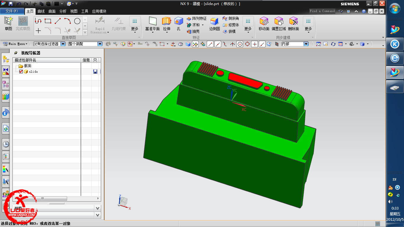404x227 pixels.
Task: Open the Constraint Navigator sidebar tab
Action: 6,71
